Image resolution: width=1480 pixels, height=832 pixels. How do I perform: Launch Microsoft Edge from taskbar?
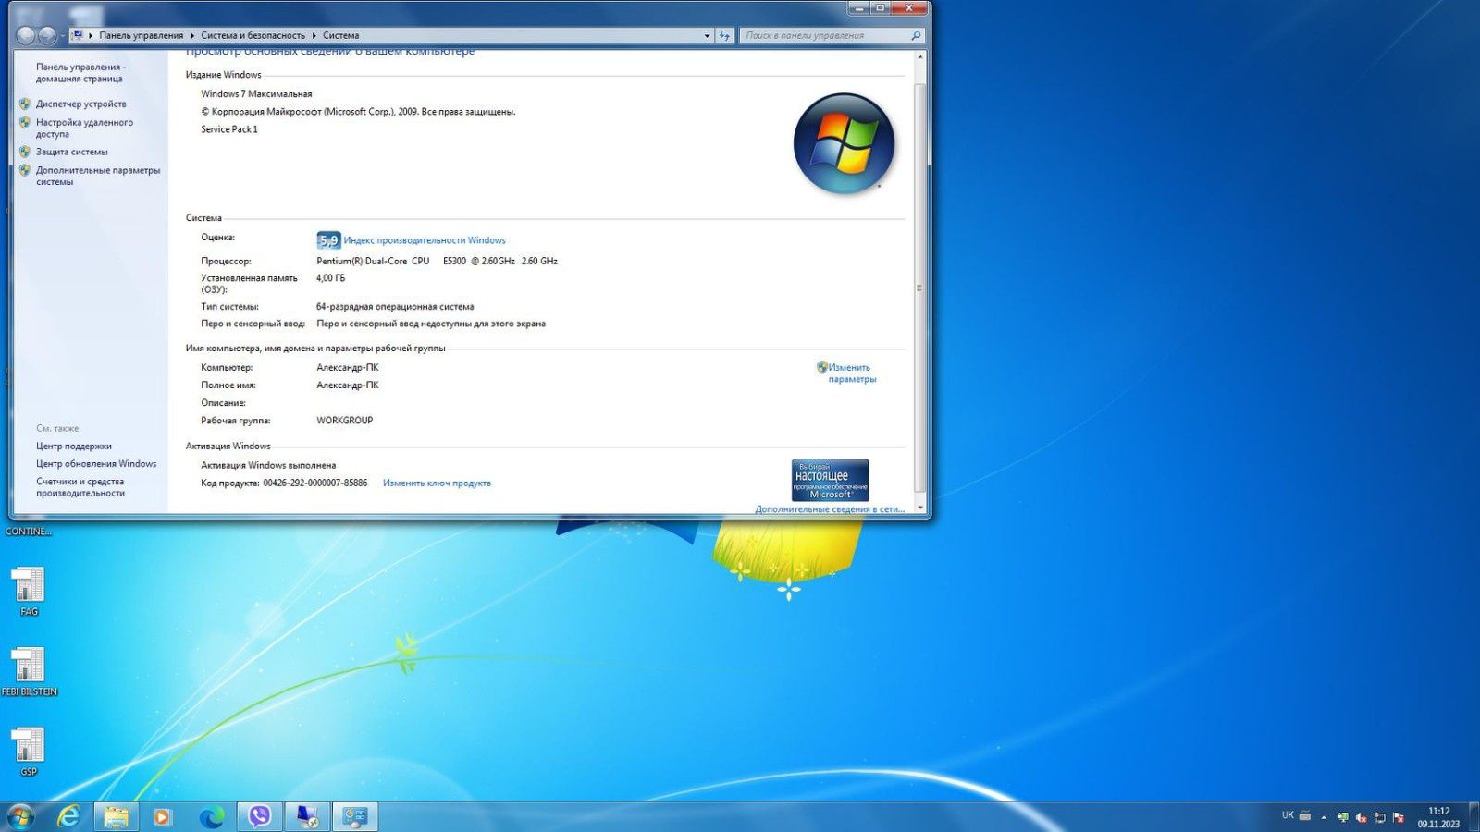click(212, 816)
